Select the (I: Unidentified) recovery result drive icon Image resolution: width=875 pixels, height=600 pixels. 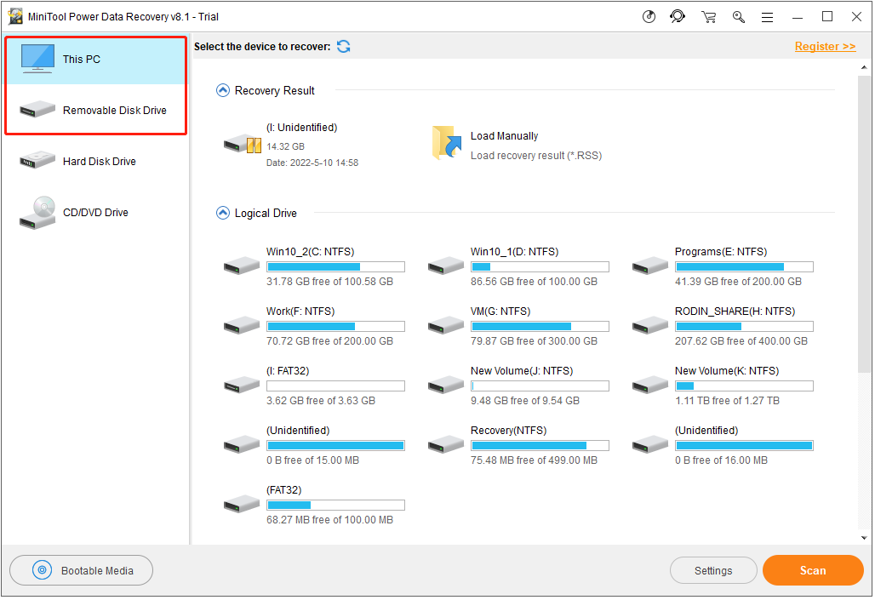click(243, 145)
